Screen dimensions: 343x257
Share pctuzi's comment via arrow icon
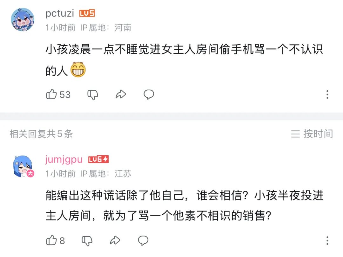[121, 94]
